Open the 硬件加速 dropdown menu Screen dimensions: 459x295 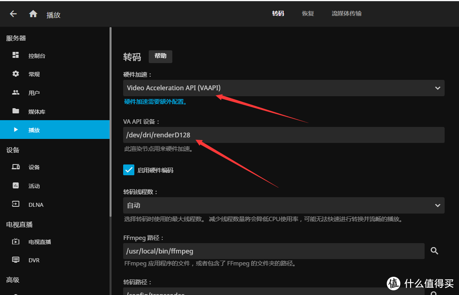[x=283, y=88]
